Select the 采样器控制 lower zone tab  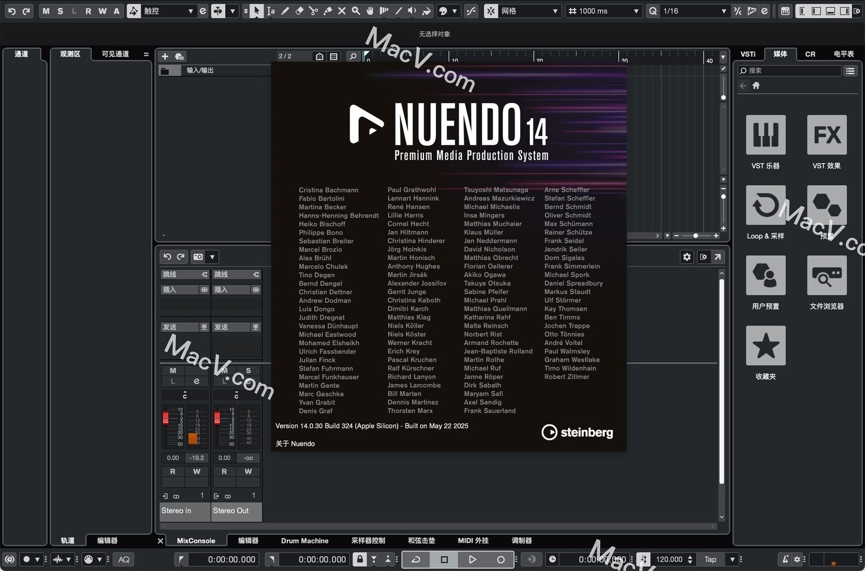click(368, 541)
